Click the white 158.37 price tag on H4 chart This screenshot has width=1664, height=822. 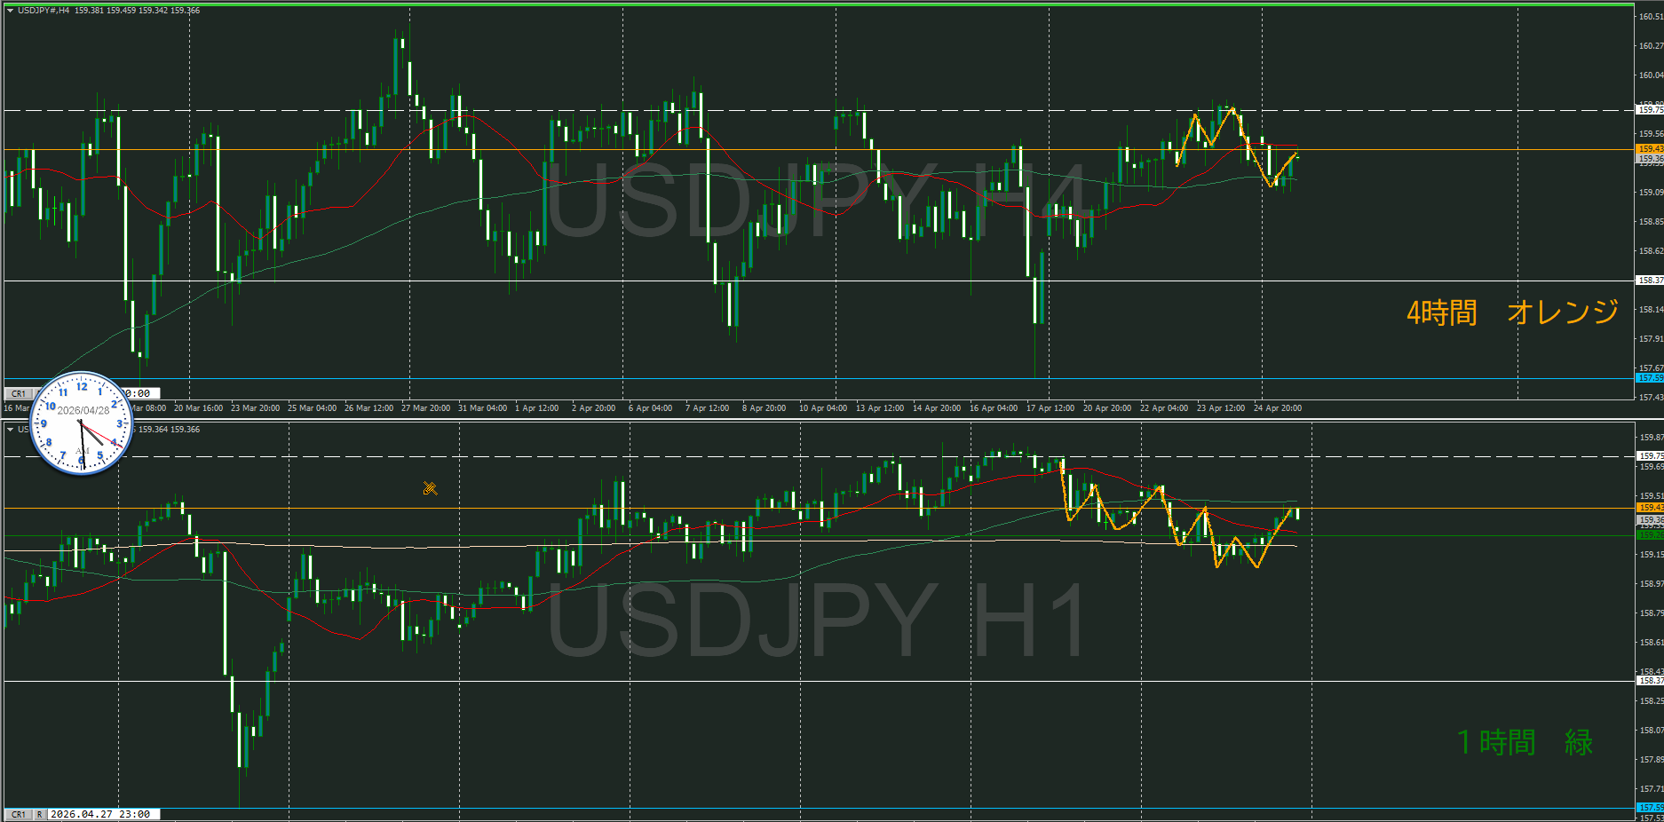(1650, 281)
